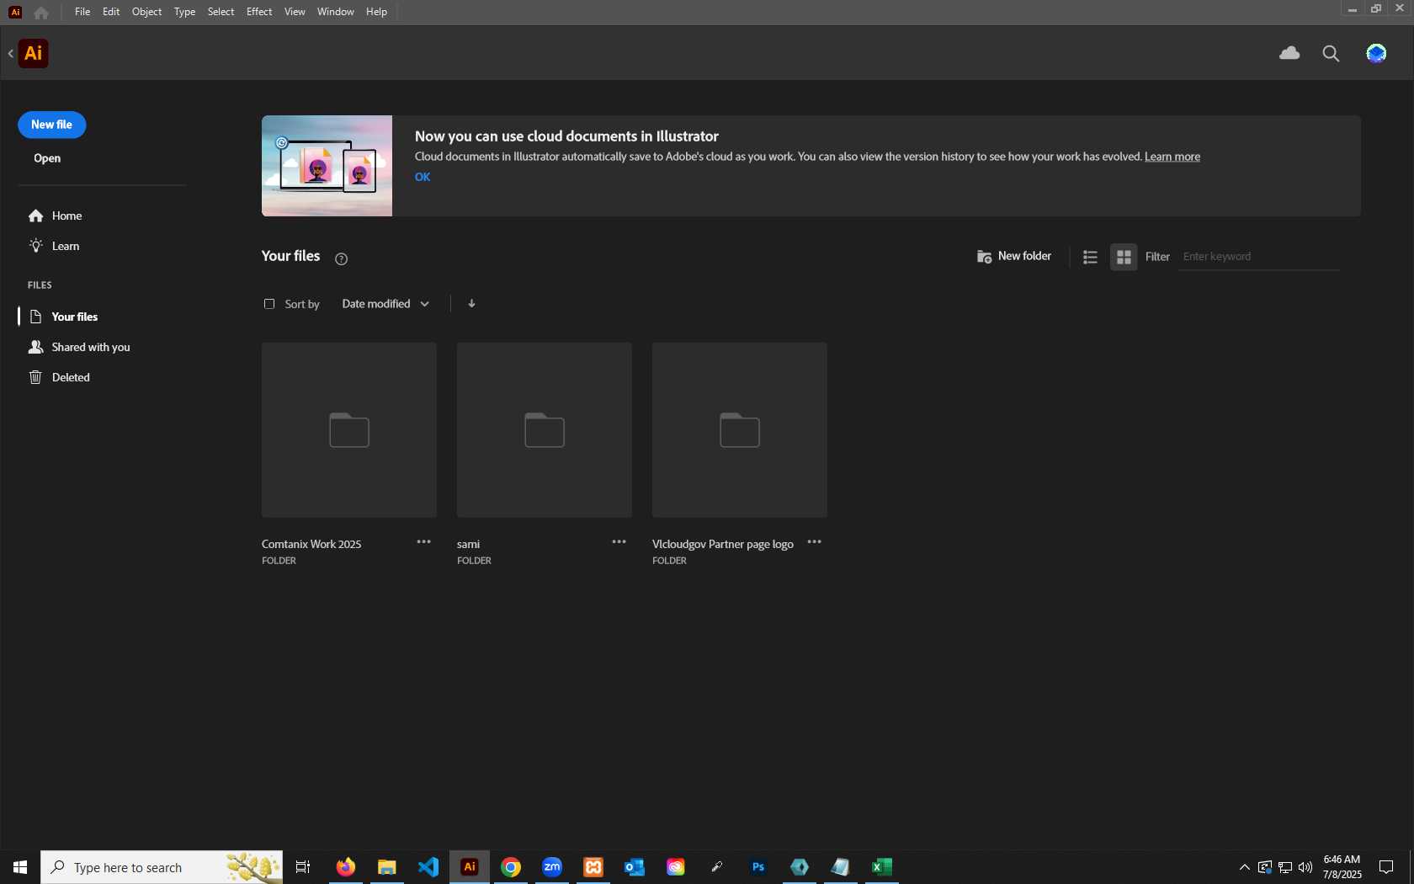Follow the Learn more link

coord(1172,157)
